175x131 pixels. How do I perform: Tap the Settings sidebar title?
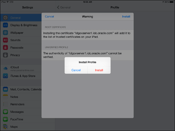click(x=27, y=7)
